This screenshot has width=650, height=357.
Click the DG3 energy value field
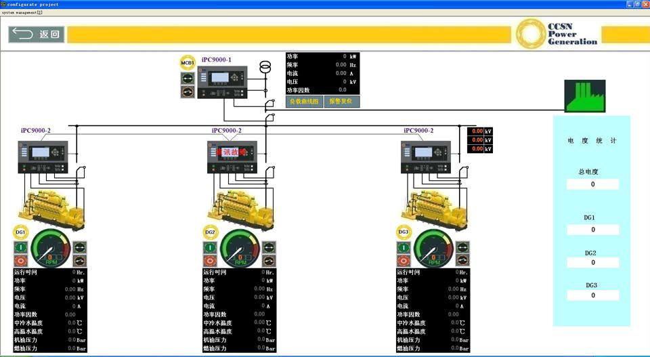click(592, 295)
